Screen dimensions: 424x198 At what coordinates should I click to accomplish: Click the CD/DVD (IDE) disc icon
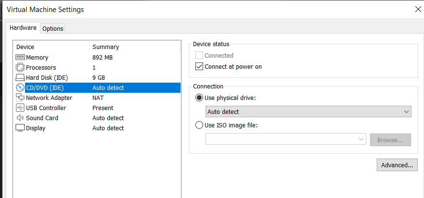(x=20, y=87)
